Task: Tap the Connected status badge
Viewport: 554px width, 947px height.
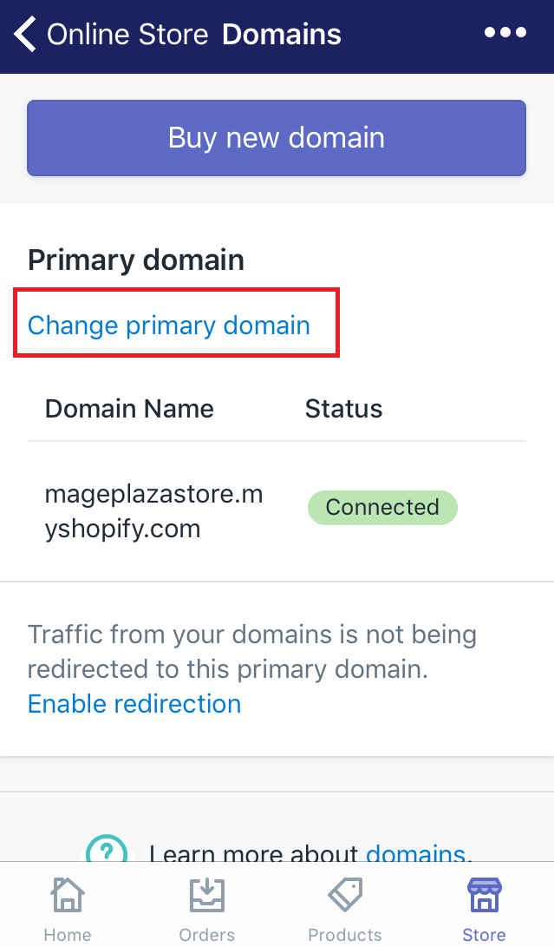Action: (x=382, y=507)
